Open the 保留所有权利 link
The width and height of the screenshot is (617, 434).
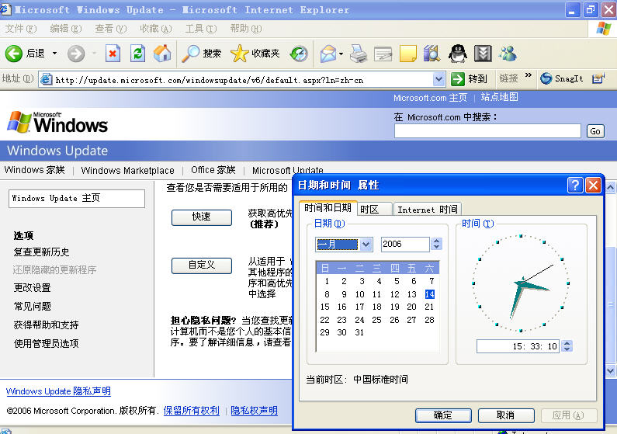[191, 411]
